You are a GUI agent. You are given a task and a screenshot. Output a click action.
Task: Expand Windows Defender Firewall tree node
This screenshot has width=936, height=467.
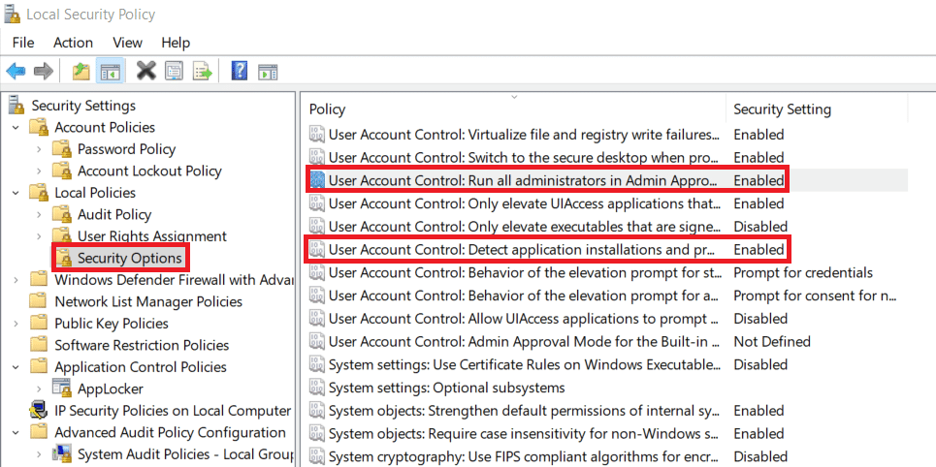pyautogui.click(x=16, y=280)
